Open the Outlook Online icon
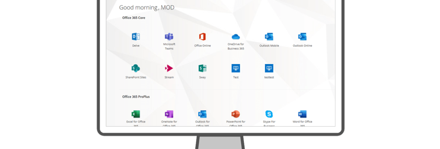Image resolution: width=440 pixels, height=149 pixels. (x=302, y=37)
